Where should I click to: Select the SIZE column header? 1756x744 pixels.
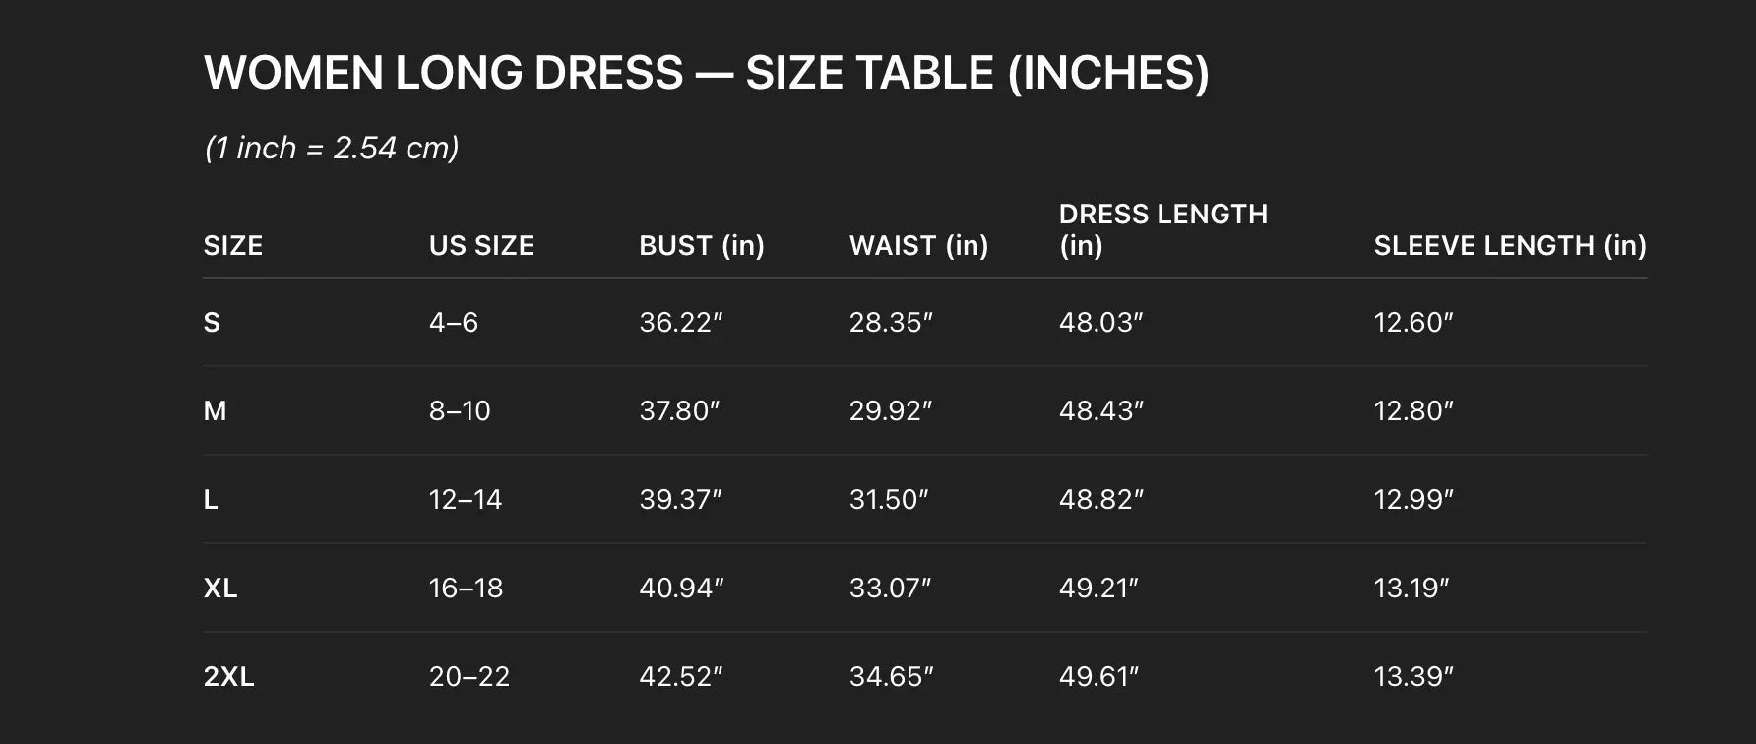(232, 245)
